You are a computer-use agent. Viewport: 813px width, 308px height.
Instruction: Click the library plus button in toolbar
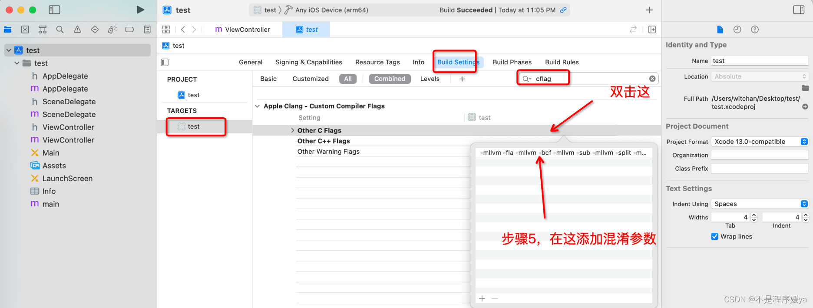649,10
